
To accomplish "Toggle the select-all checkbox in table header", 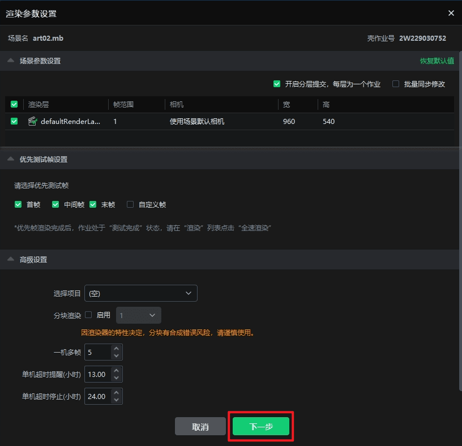I will click(14, 105).
